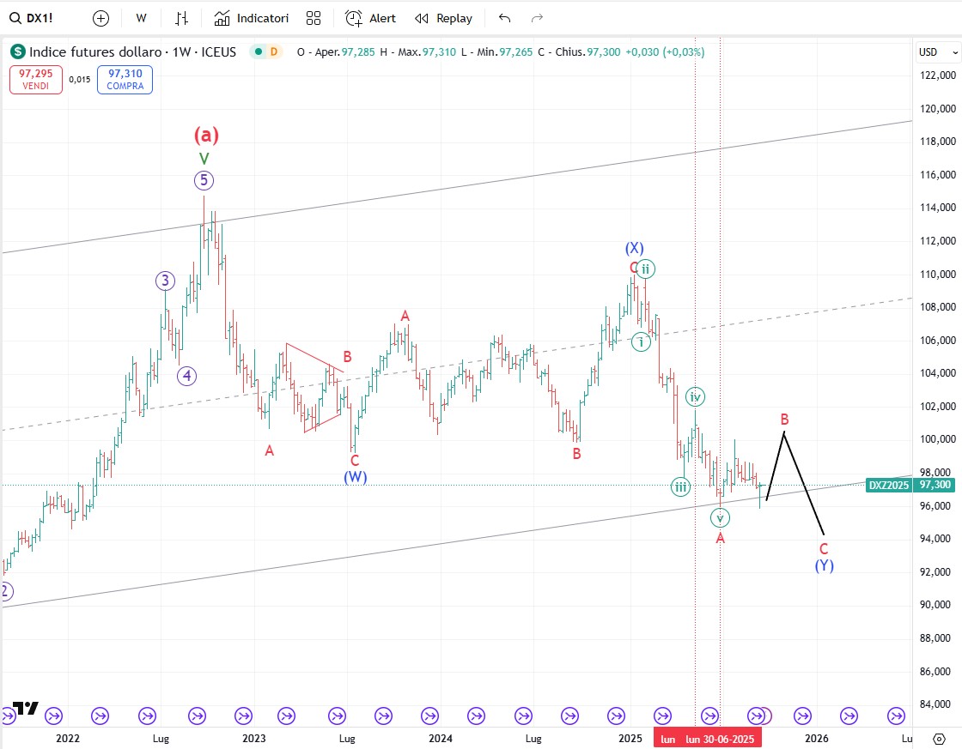Click the 0,015 spread value
962x749 pixels.
[80, 80]
